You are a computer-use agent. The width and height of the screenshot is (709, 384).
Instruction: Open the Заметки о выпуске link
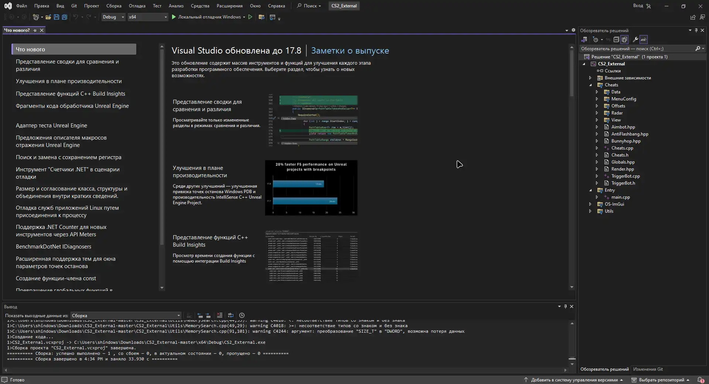[350, 51]
